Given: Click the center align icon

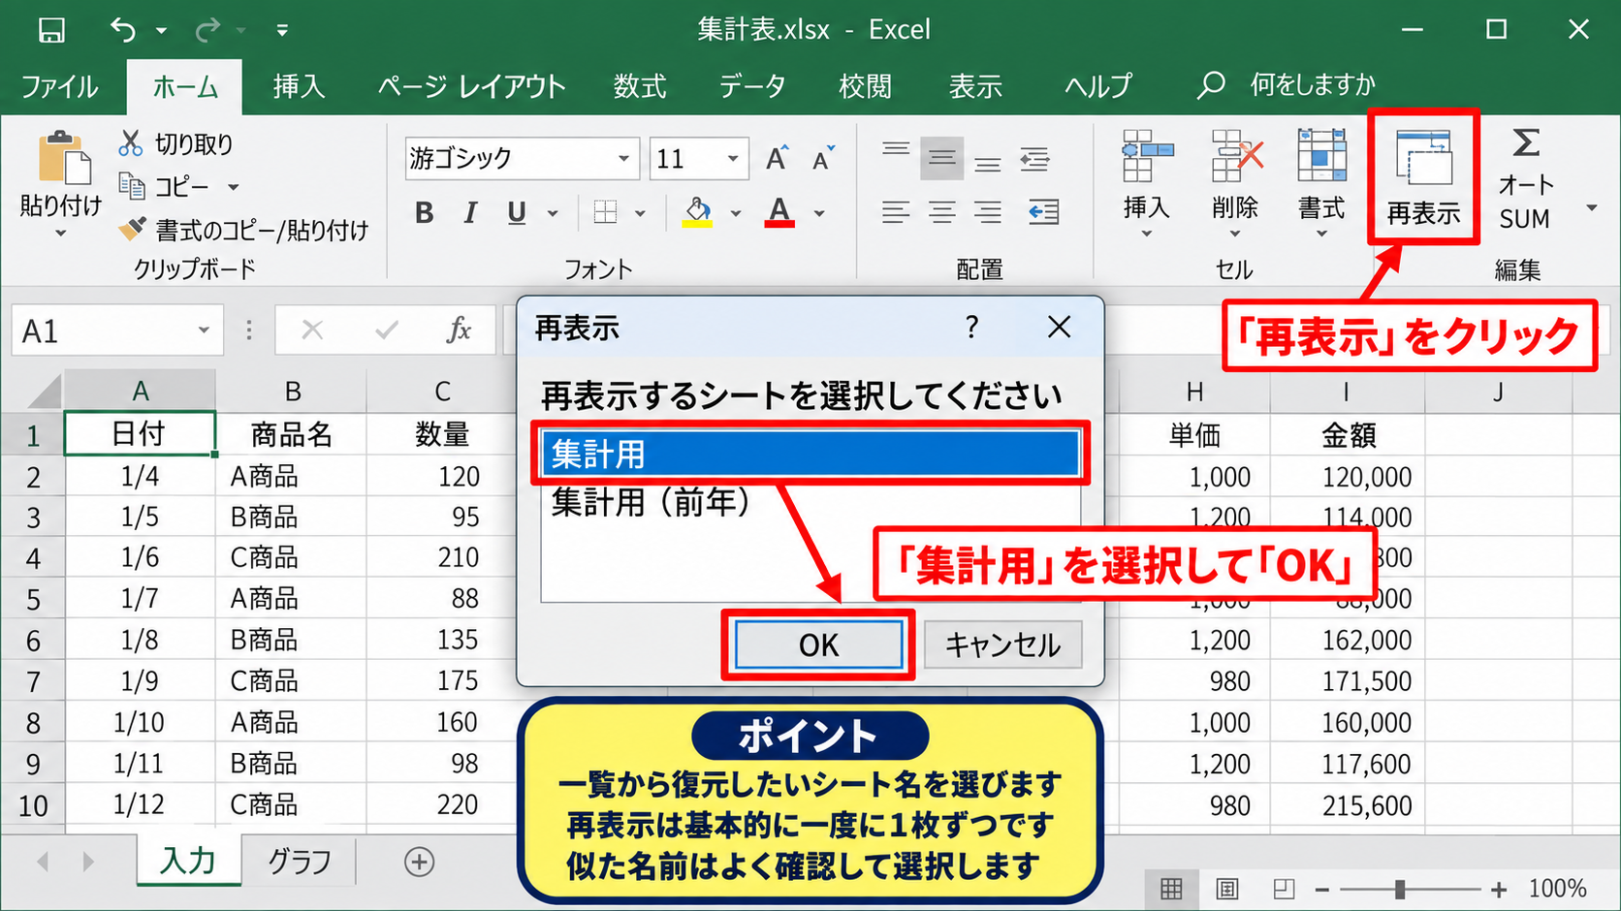Looking at the screenshot, I should click(x=942, y=212).
